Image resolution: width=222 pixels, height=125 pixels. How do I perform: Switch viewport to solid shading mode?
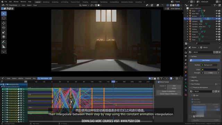tap(173, 5)
